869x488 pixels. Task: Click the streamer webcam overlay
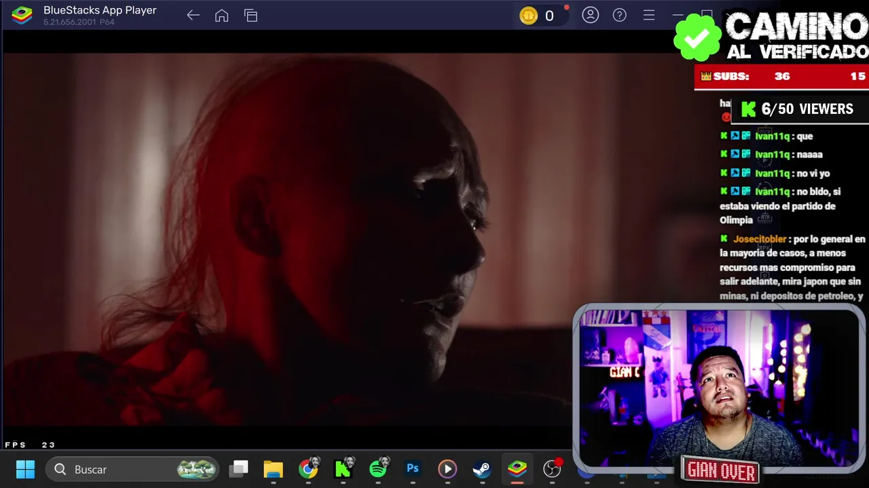click(719, 388)
